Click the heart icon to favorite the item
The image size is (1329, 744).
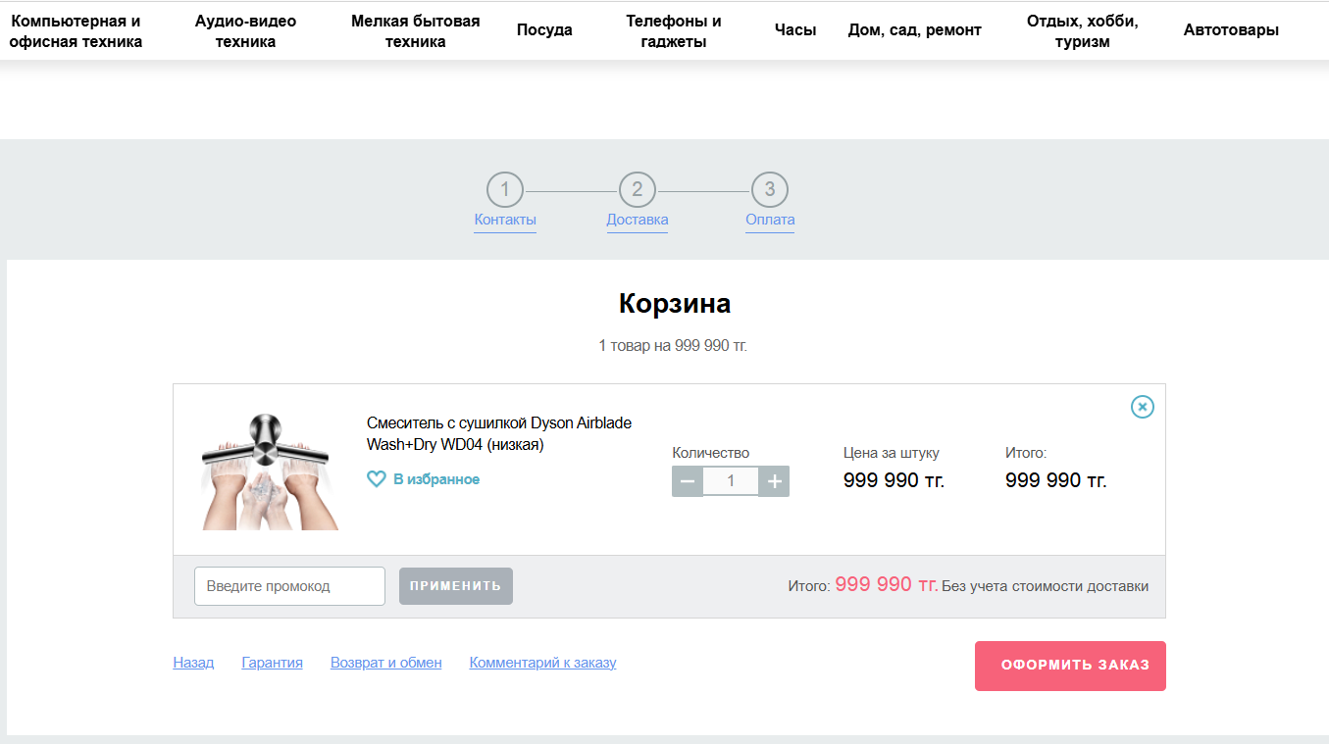pos(377,479)
